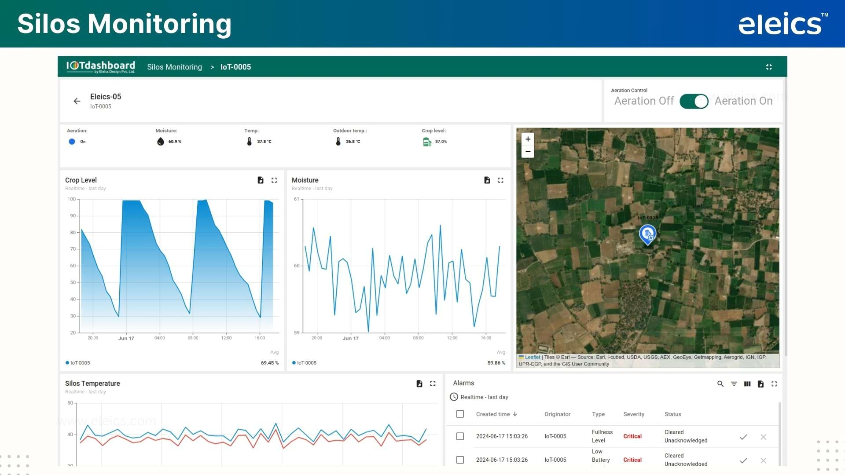This screenshot has height=475, width=845.
Task: Click the Crop level silo icon
Action: point(427,142)
